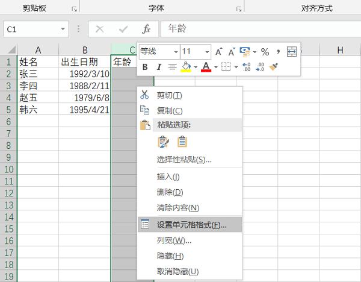Screen dimensions: 361x282
Task: Choose 设置单元格格式 from context menu
Action: [191, 225]
